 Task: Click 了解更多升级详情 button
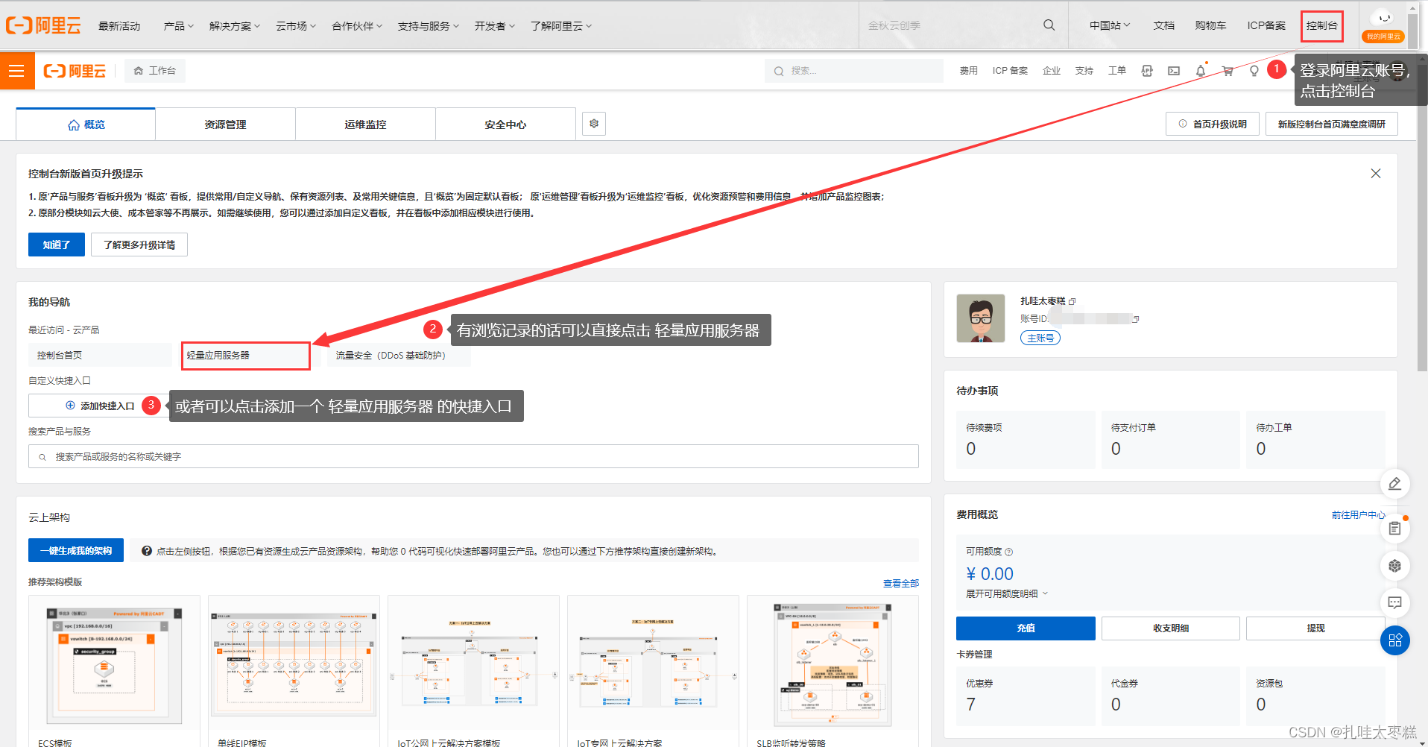pos(139,245)
